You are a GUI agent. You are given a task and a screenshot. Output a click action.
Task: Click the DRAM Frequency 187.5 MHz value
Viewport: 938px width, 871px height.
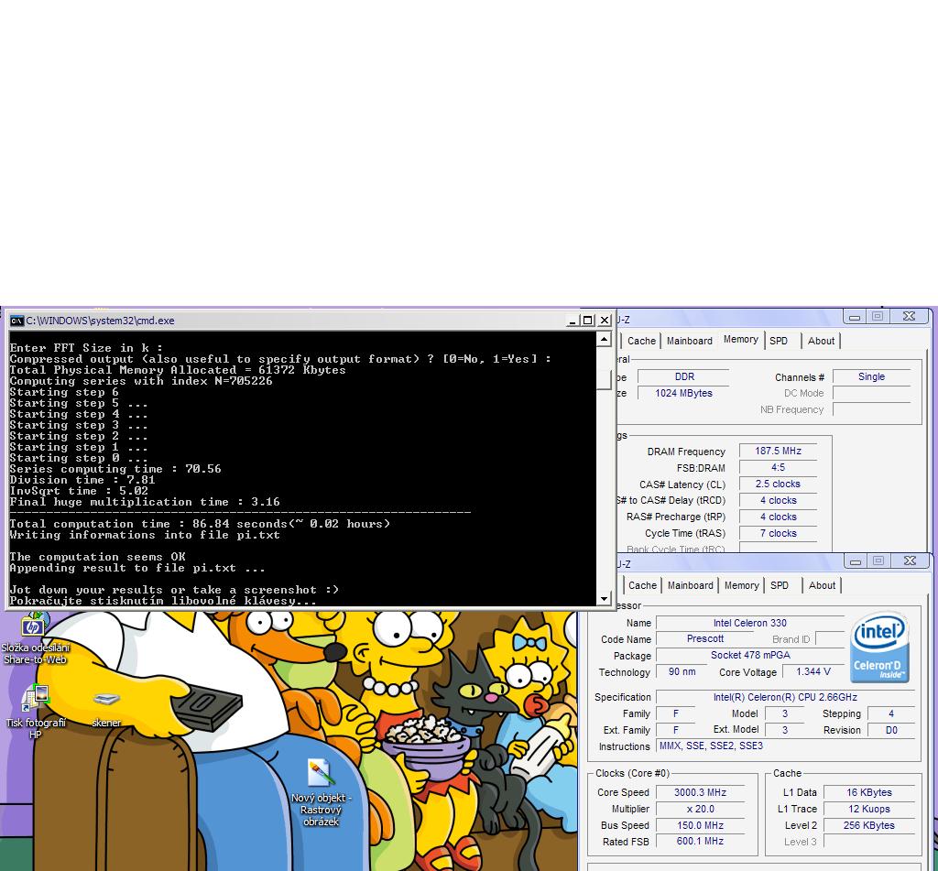click(x=778, y=451)
